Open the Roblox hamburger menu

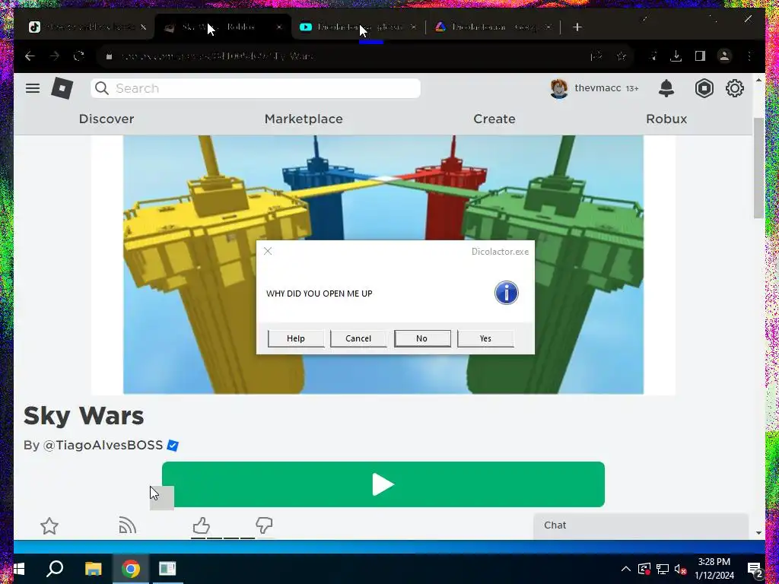33,88
